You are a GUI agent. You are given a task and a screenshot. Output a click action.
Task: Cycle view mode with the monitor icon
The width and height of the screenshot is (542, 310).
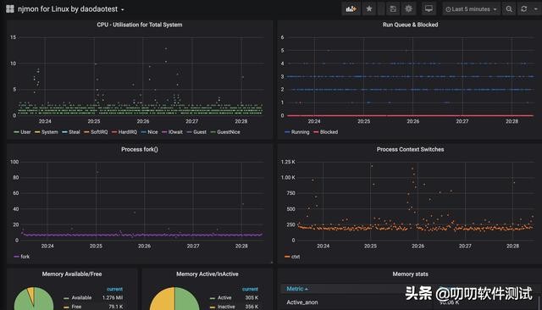[x=429, y=9]
